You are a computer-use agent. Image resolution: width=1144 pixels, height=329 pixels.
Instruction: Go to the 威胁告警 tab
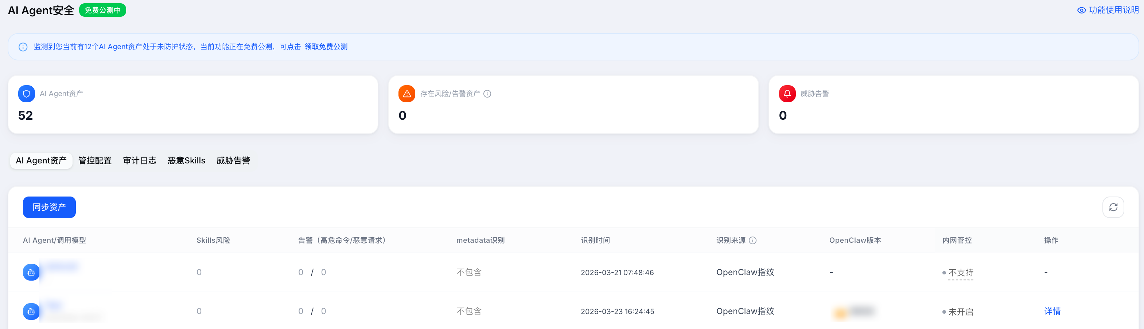[x=233, y=160]
